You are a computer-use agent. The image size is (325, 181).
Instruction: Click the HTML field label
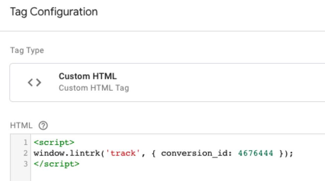(21, 125)
